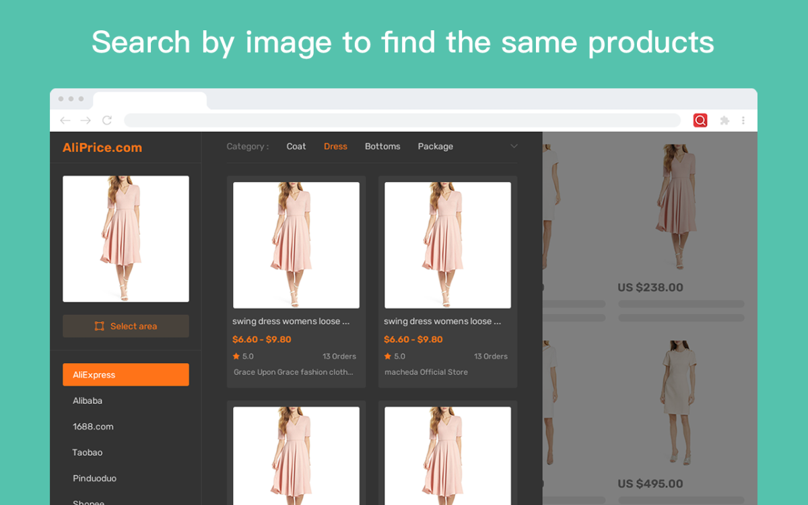Select AliExpress as search platform
Screen dimensions: 808x505
[x=126, y=375]
